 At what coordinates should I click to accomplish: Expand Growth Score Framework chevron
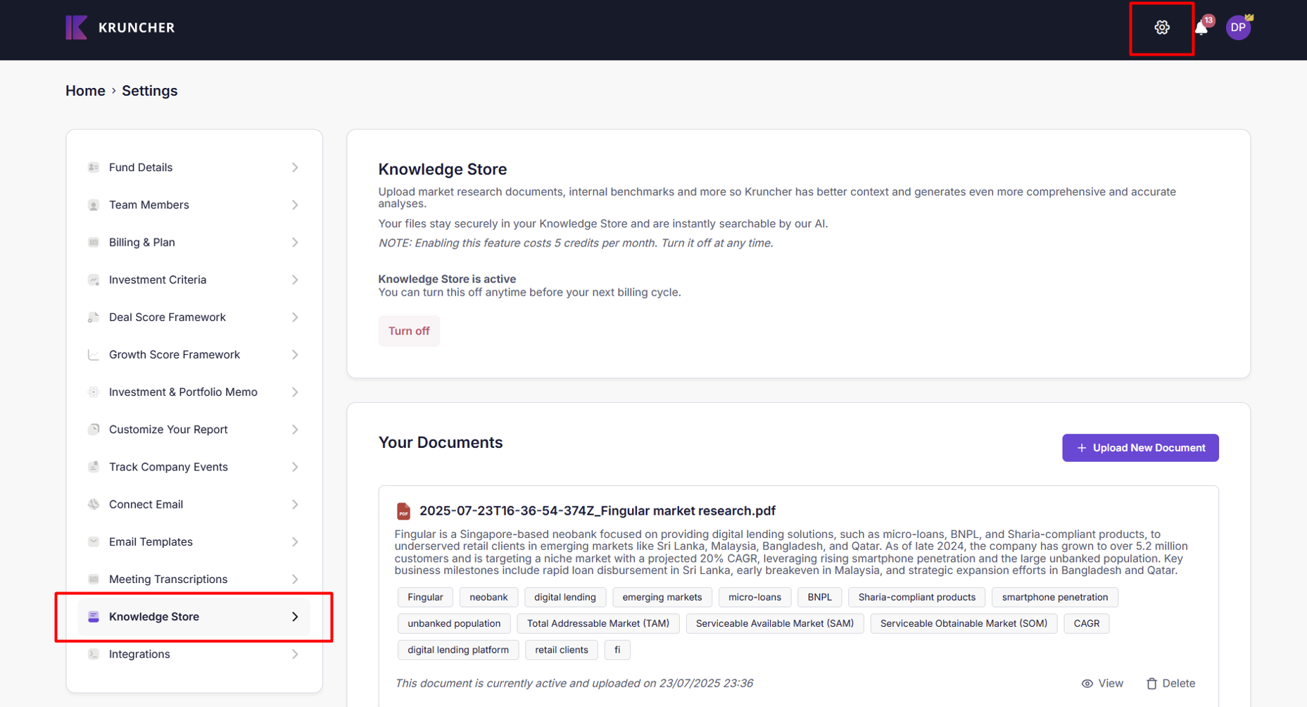coord(295,354)
